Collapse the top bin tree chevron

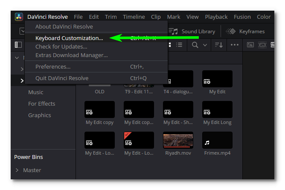point(17,58)
